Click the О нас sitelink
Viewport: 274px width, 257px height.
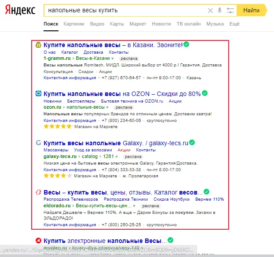click(x=50, y=52)
